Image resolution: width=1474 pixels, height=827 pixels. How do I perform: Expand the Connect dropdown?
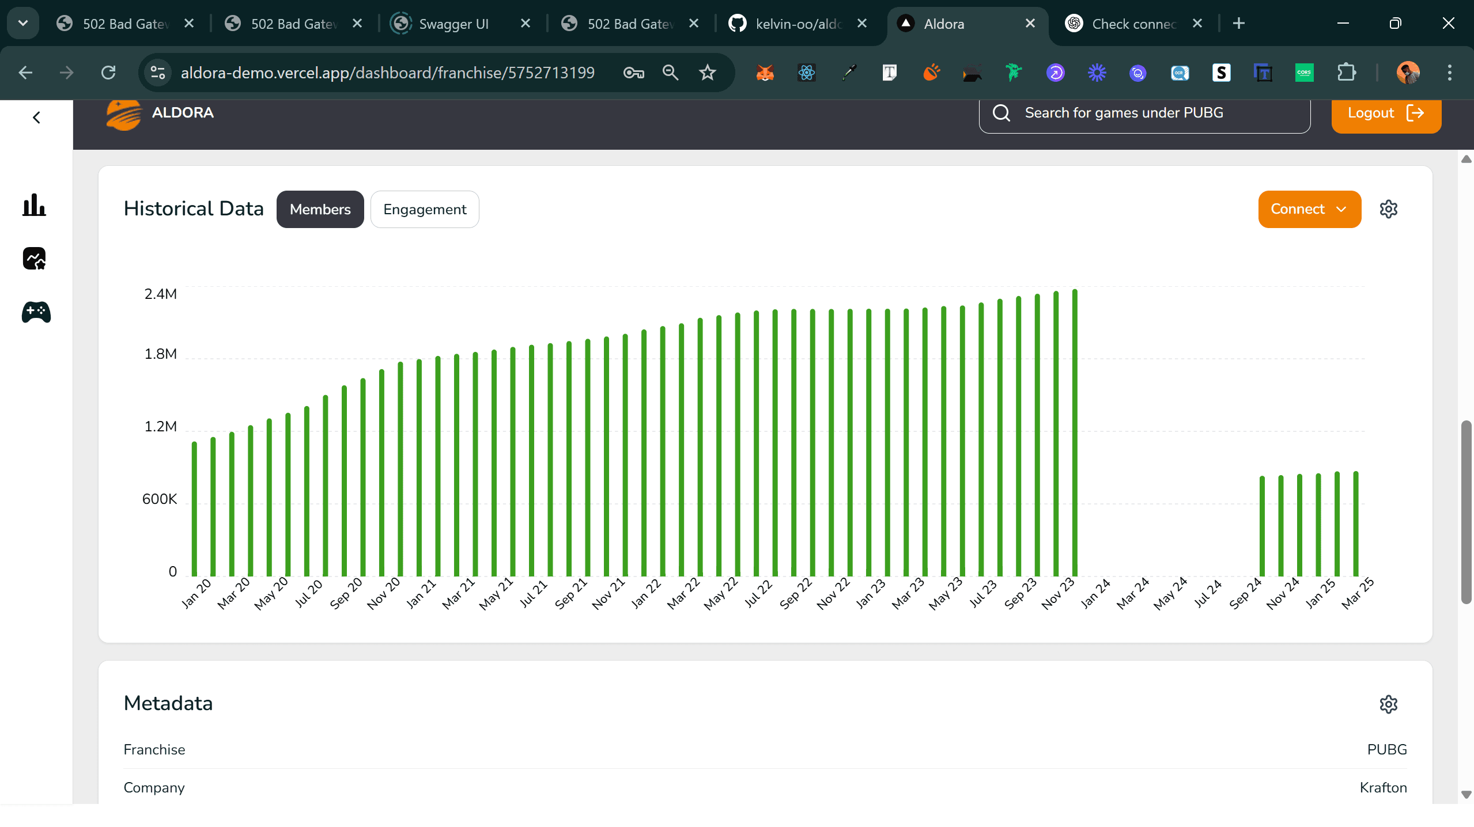point(1309,208)
